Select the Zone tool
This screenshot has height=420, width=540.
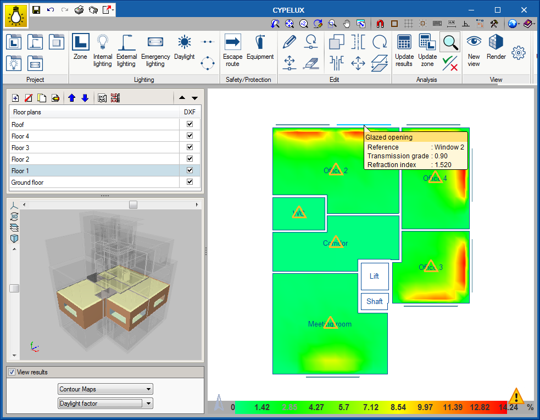tap(80, 47)
